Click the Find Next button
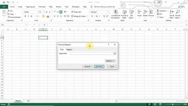This screenshot has height=106, width=188. (99, 67)
